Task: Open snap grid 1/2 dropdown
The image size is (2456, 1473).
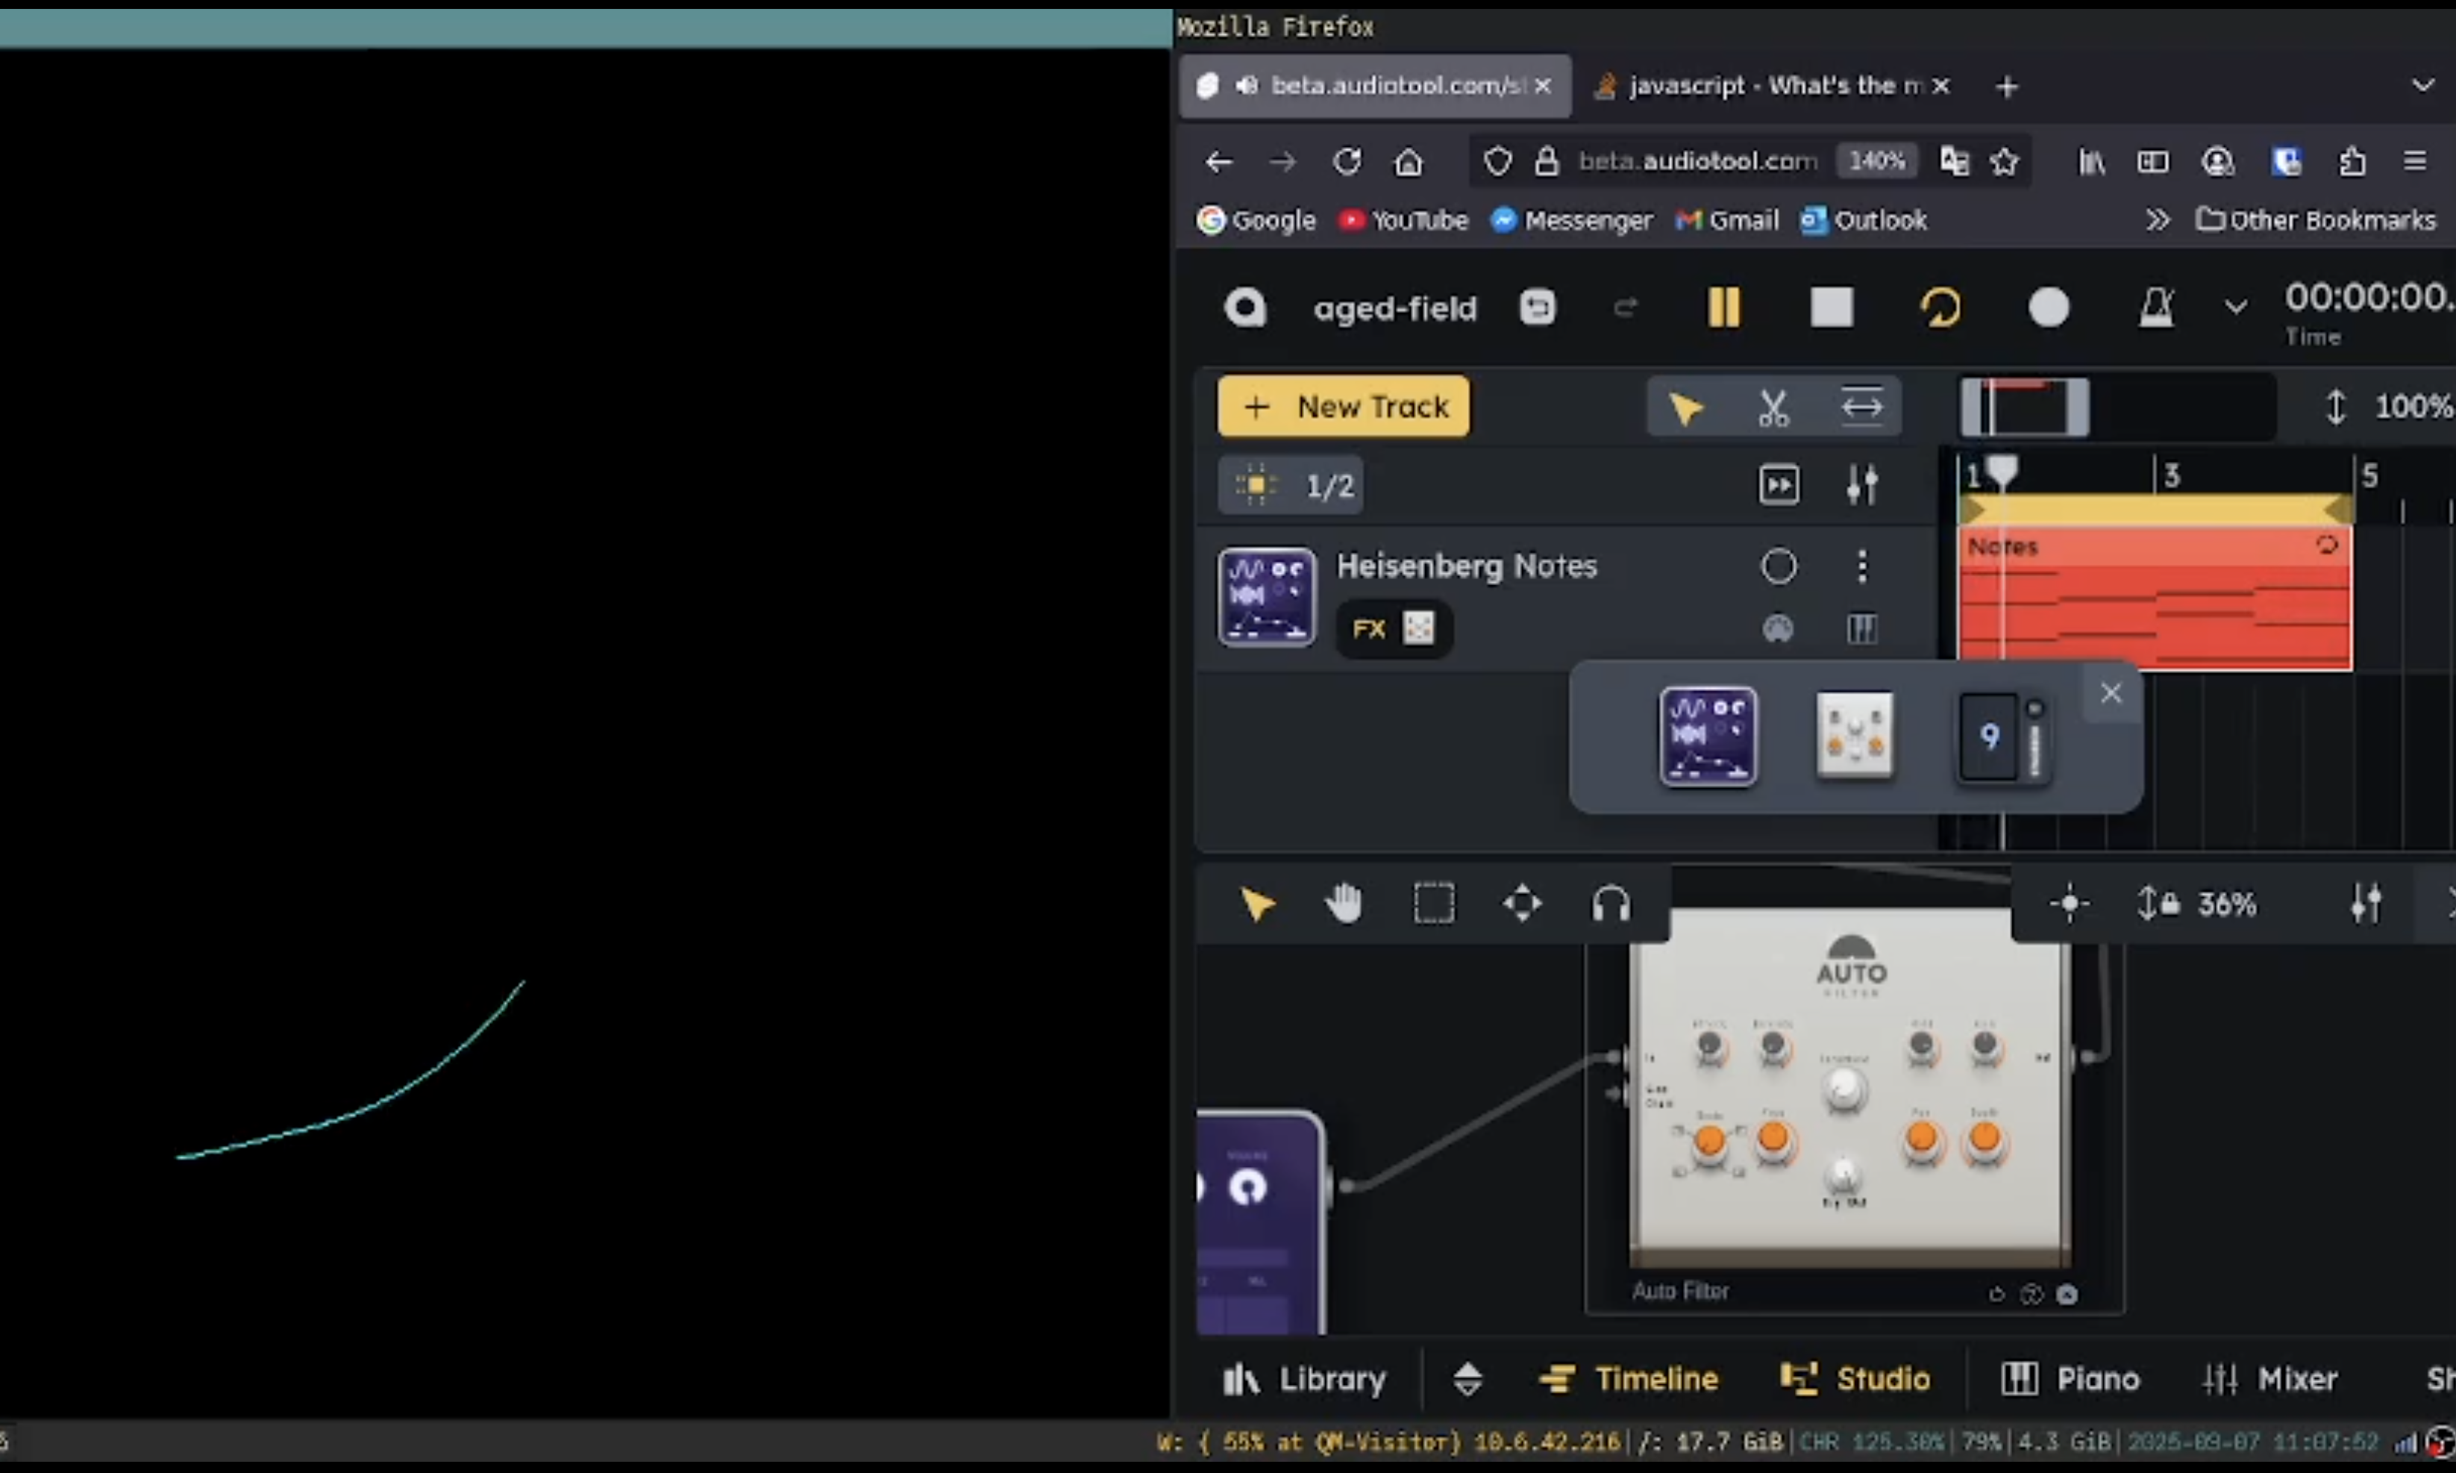Action: tap(1291, 487)
